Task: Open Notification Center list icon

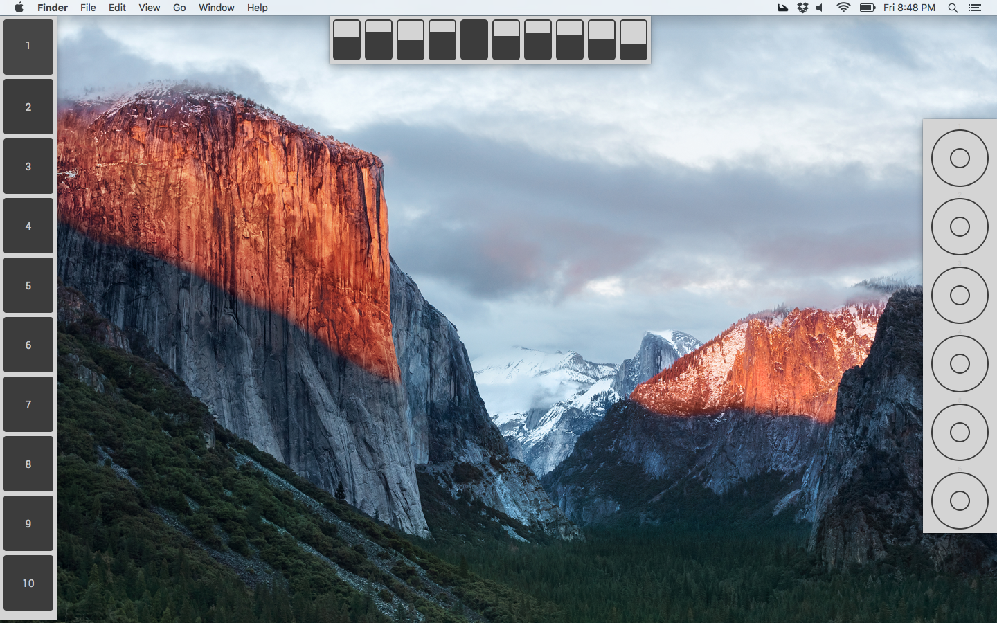Action: tap(974, 8)
